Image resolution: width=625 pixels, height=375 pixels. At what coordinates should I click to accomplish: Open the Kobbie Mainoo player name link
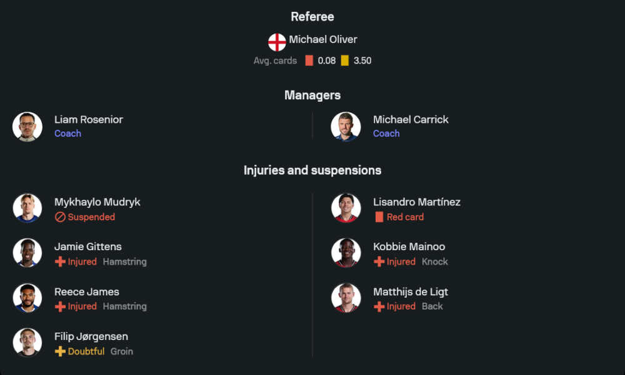[409, 246]
